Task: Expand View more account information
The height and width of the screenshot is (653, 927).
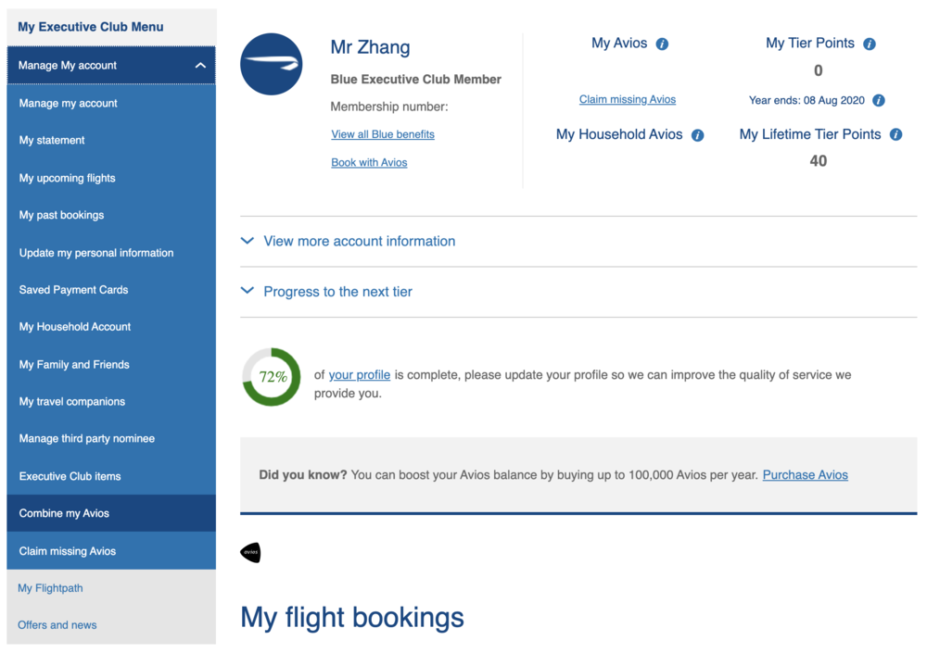Action: click(x=359, y=241)
